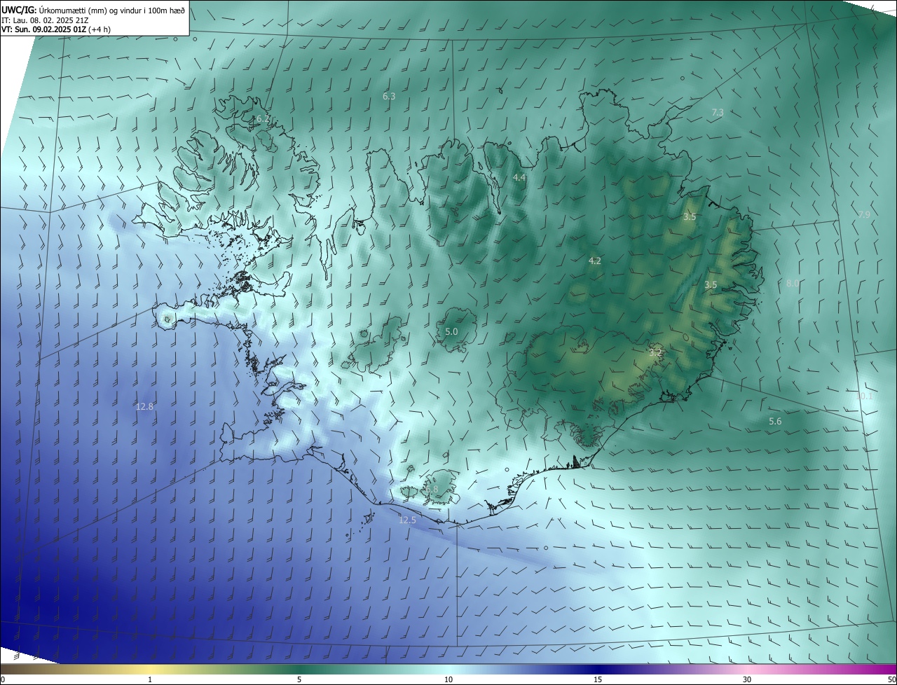This screenshot has width=897, height=685.
Task: Click the 5.0 value label on the map
Action: point(451,331)
